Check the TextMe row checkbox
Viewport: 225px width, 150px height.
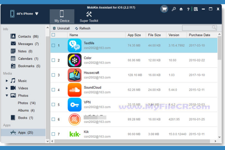pyautogui.click(x=53, y=45)
